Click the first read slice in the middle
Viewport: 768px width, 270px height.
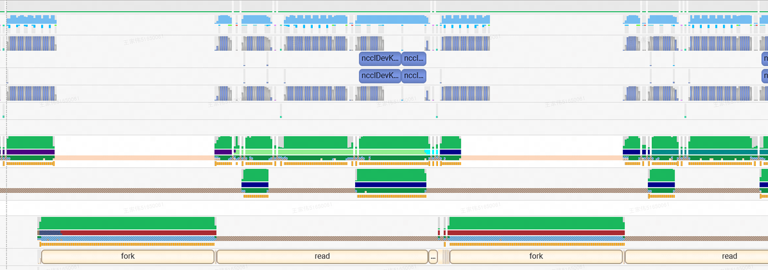(322, 257)
